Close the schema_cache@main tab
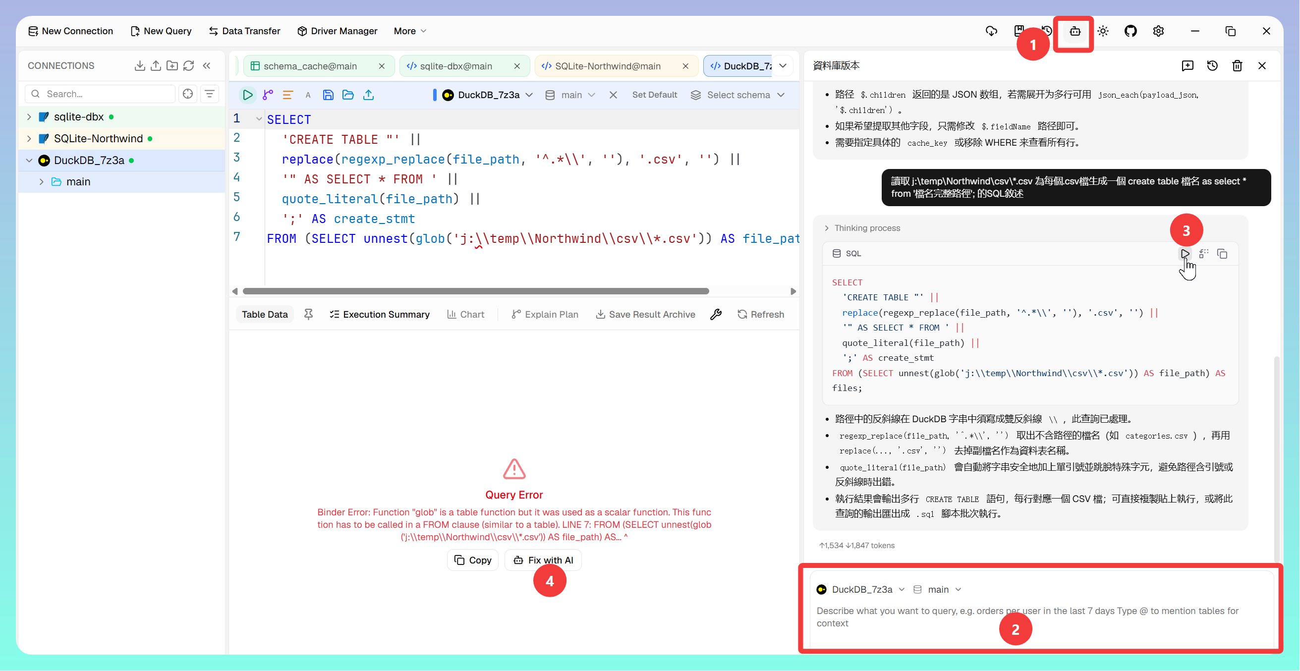Image resolution: width=1300 pixels, height=671 pixels. [382, 66]
